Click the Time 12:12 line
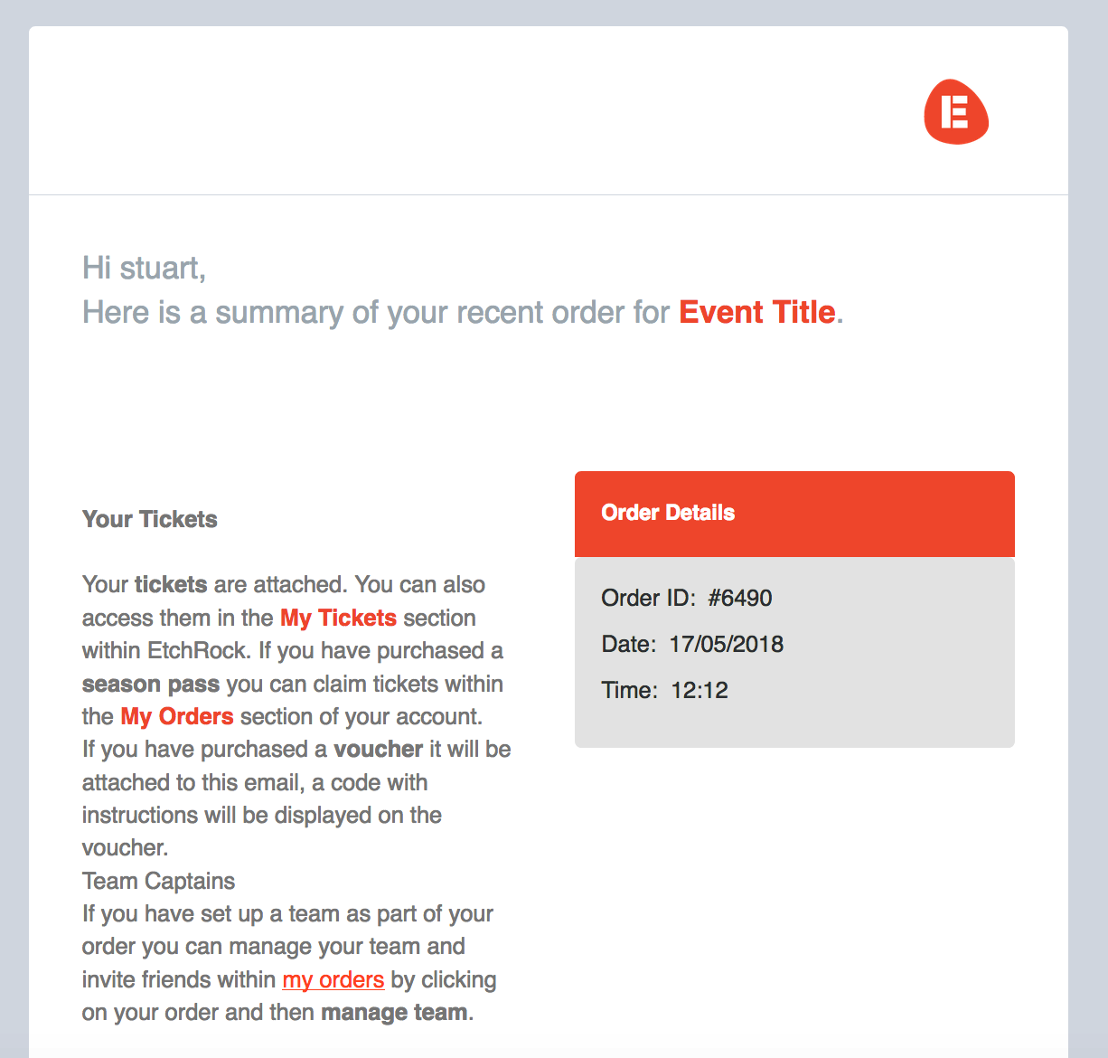This screenshot has width=1108, height=1058. click(x=664, y=690)
